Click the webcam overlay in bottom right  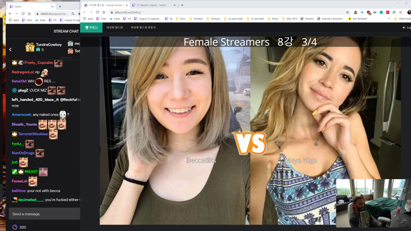click(x=373, y=203)
